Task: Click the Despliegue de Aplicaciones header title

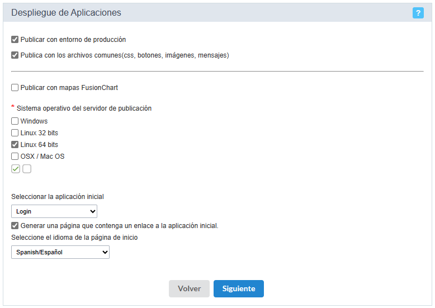Action: 66,12
